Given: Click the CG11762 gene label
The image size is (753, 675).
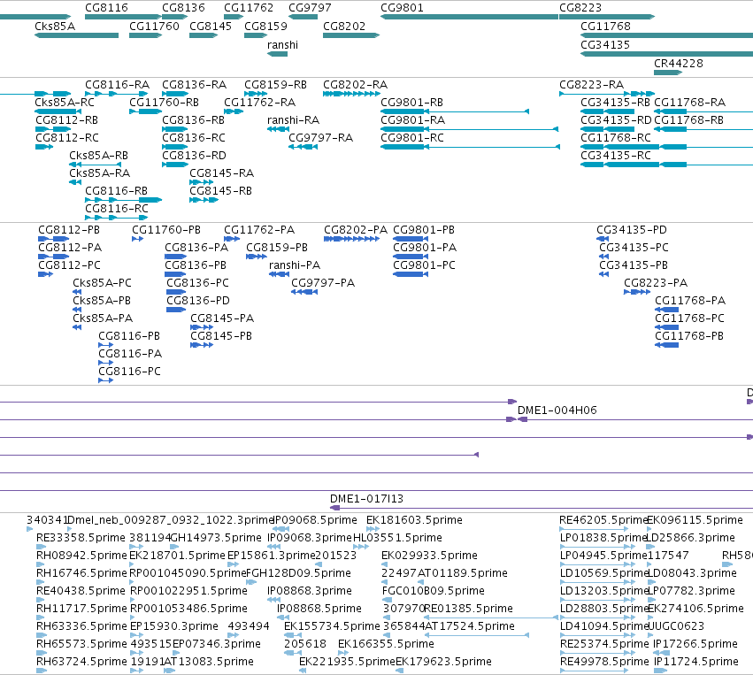Looking at the screenshot, I should click(249, 8).
